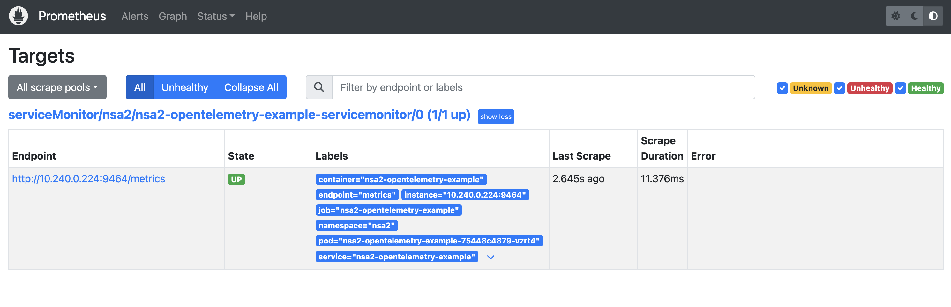Open the Graph page
The image size is (951, 307).
[173, 16]
